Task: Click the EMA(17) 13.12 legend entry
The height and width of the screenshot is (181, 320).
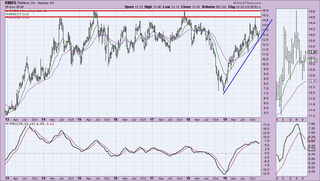Action: (x=17, y=14)
